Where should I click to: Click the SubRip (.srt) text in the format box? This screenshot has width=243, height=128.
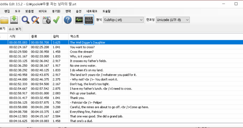click(x=113, y=20)
